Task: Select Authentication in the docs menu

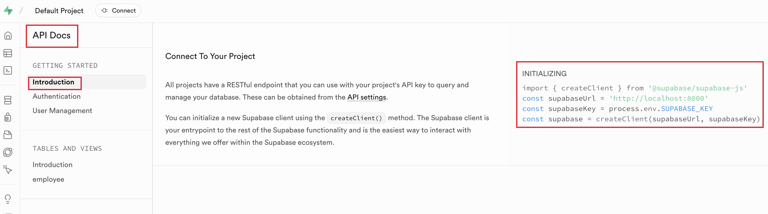Action: coord(56,96)
